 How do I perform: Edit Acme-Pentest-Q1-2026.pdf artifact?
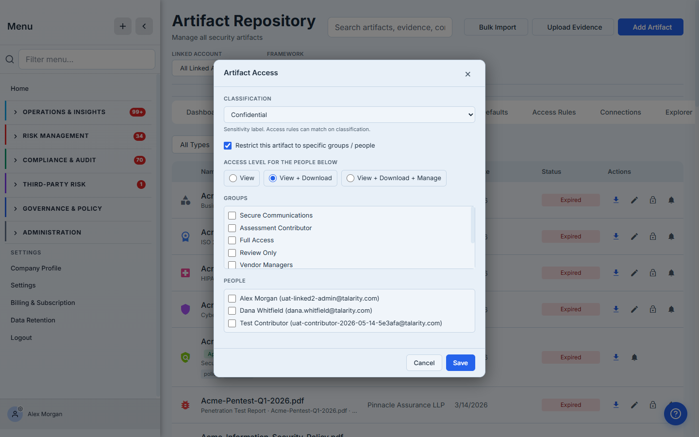pyautogui.click(x=634, y=405)
